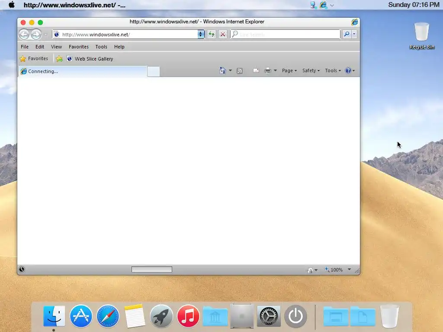Expand the address bar history dropdown
Image resolution: width=443 pixels, height=332 pixels.
coord(201,35)
